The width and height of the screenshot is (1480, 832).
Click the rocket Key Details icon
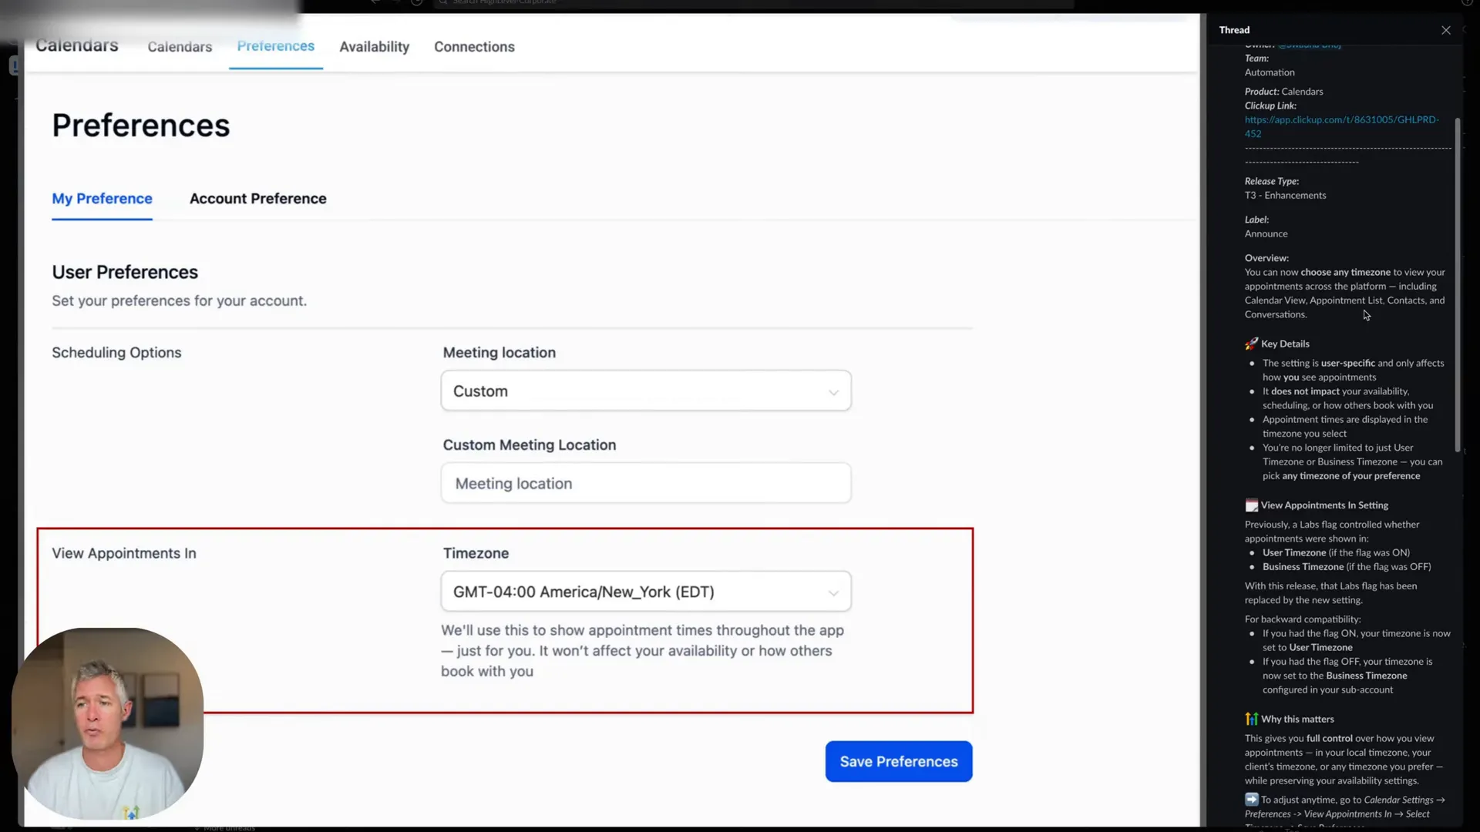(1251, 344)
